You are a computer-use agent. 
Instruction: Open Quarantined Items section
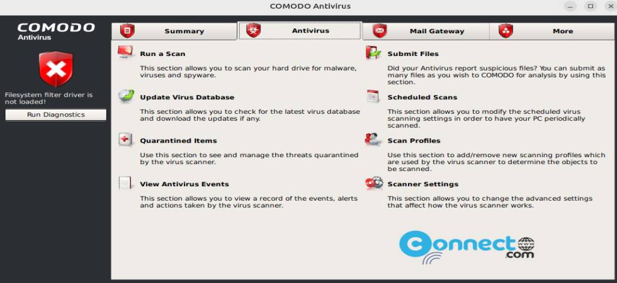tap(178, 141)
